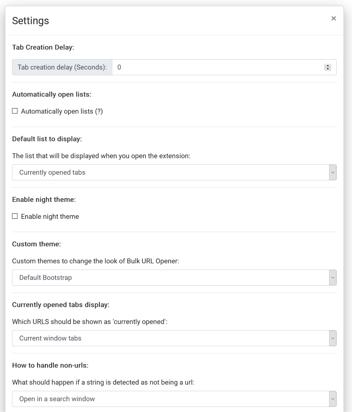Click arrow of the default list dropdown
Screen dimensions: 352x412
[333, 173]
